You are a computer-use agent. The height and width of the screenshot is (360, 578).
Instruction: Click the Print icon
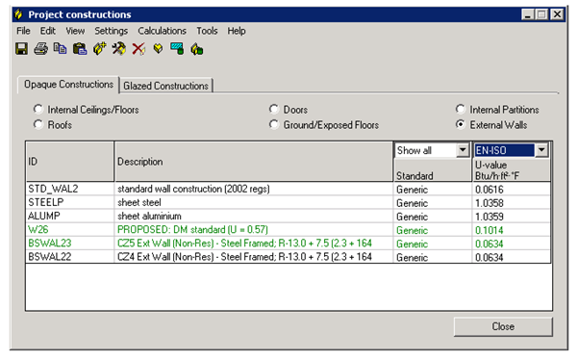pos(41,49)
